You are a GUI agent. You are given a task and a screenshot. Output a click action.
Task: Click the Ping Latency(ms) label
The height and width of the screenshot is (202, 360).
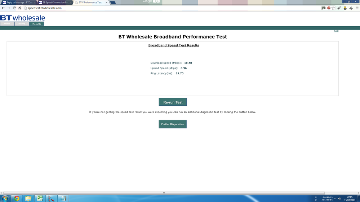(162, 73)
